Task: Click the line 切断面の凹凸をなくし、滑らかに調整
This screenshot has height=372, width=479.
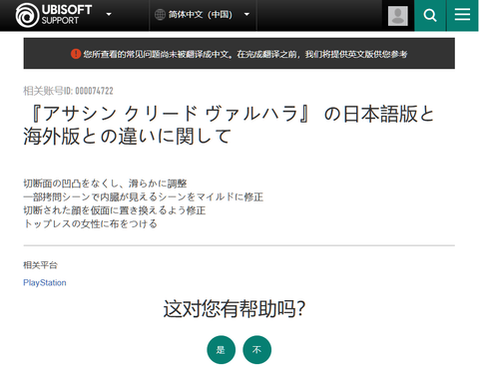Action: point(105,184)
